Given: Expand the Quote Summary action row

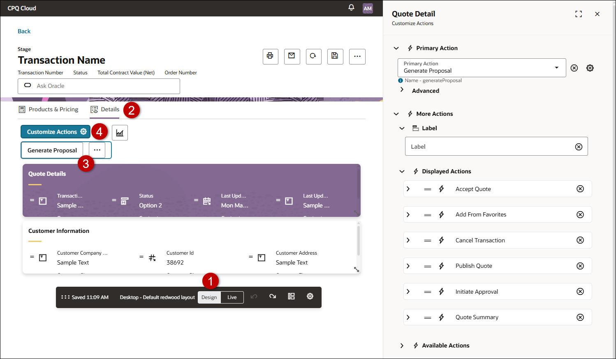Looking at the screenshot, I should pos(408,317).
